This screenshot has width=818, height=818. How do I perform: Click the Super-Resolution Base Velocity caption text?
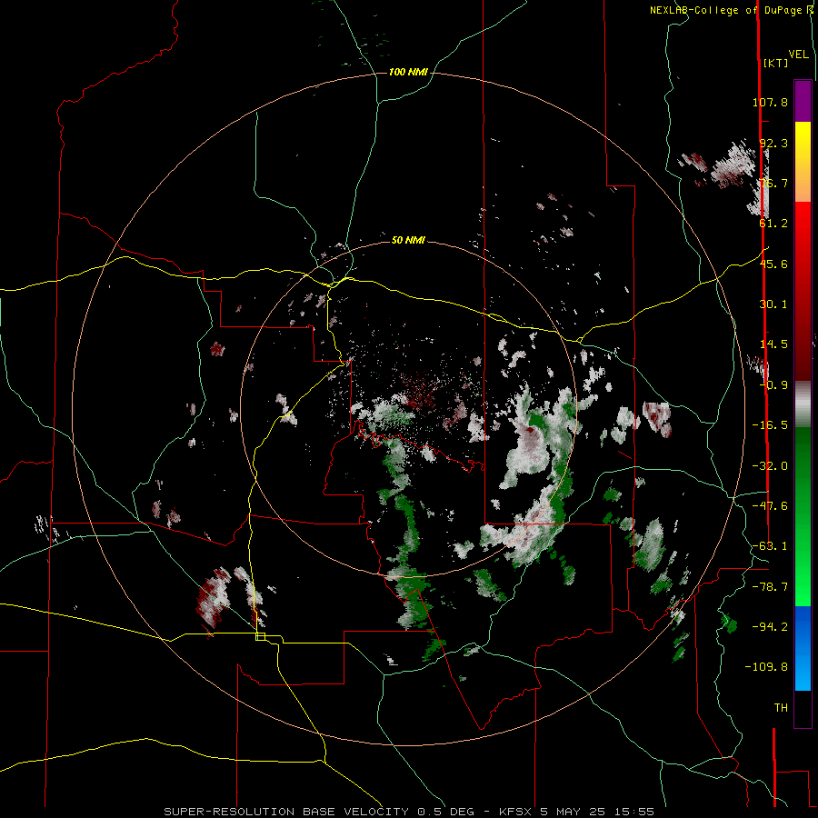tap(408, 812)
